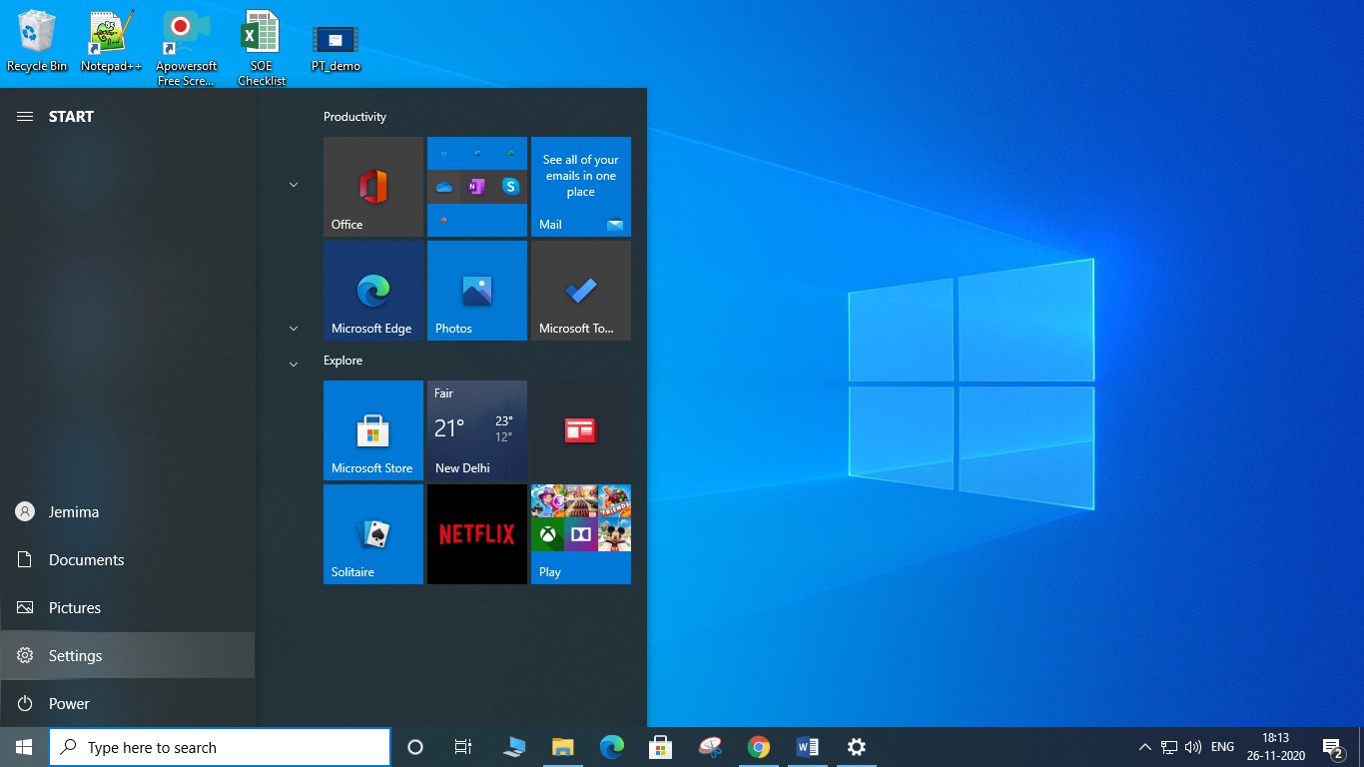Open the Microsoft To Do tile

coord(581,291)
